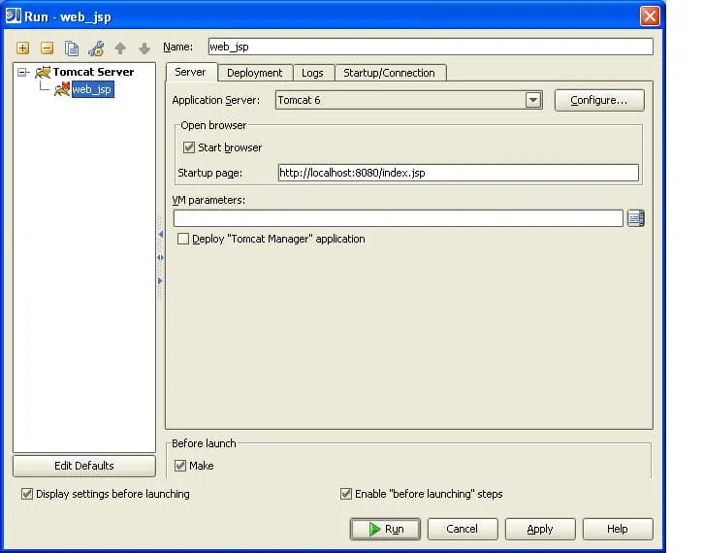Toggle the Make before launch checkbox

[180, 466]
